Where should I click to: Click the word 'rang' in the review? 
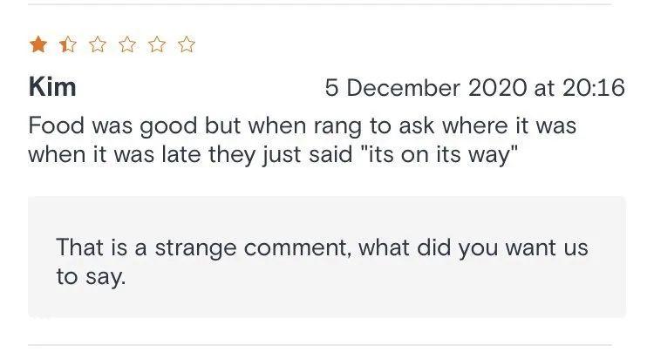tap(337, 126)
